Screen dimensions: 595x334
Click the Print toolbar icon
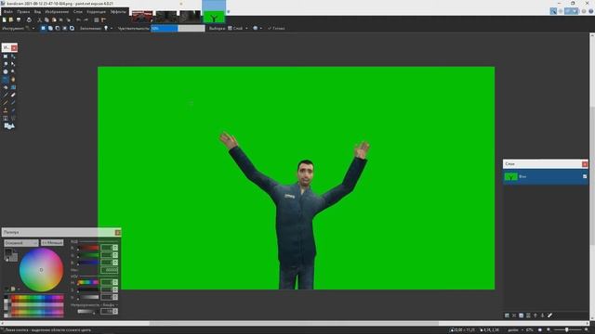tap(29, 19)
